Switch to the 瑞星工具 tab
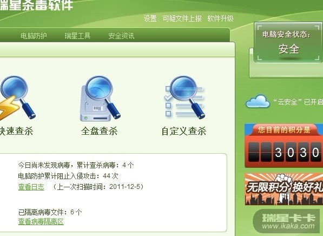323x236 pixels. tap(77, 36)
